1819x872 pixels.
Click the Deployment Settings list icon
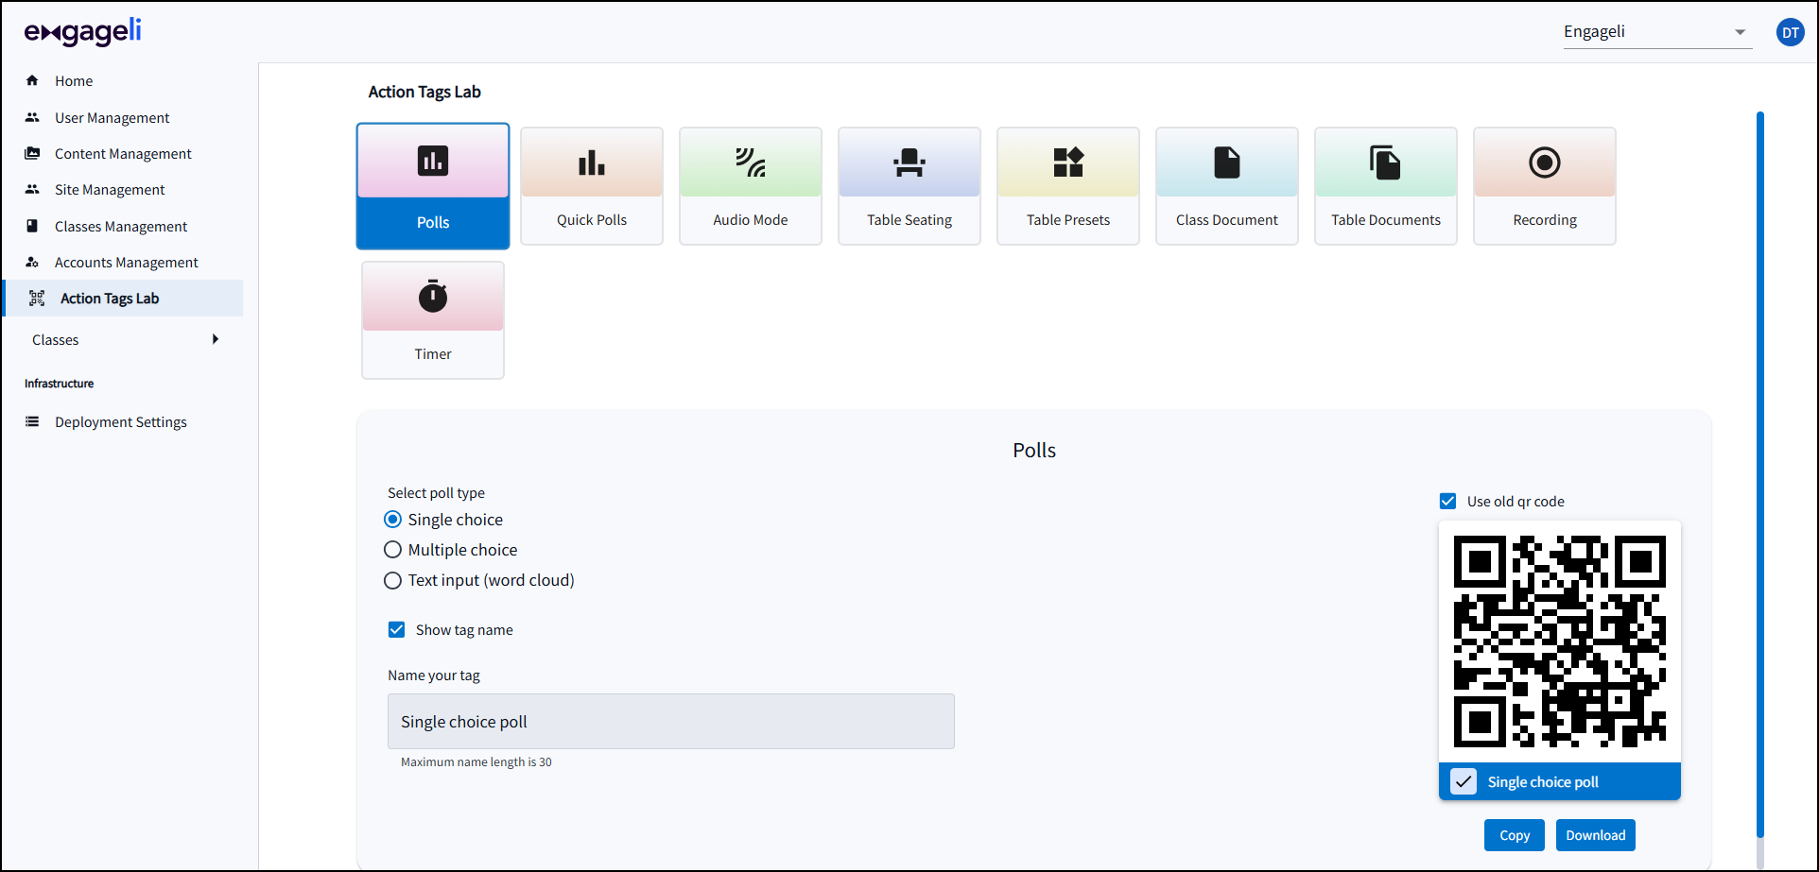point(32,421)
